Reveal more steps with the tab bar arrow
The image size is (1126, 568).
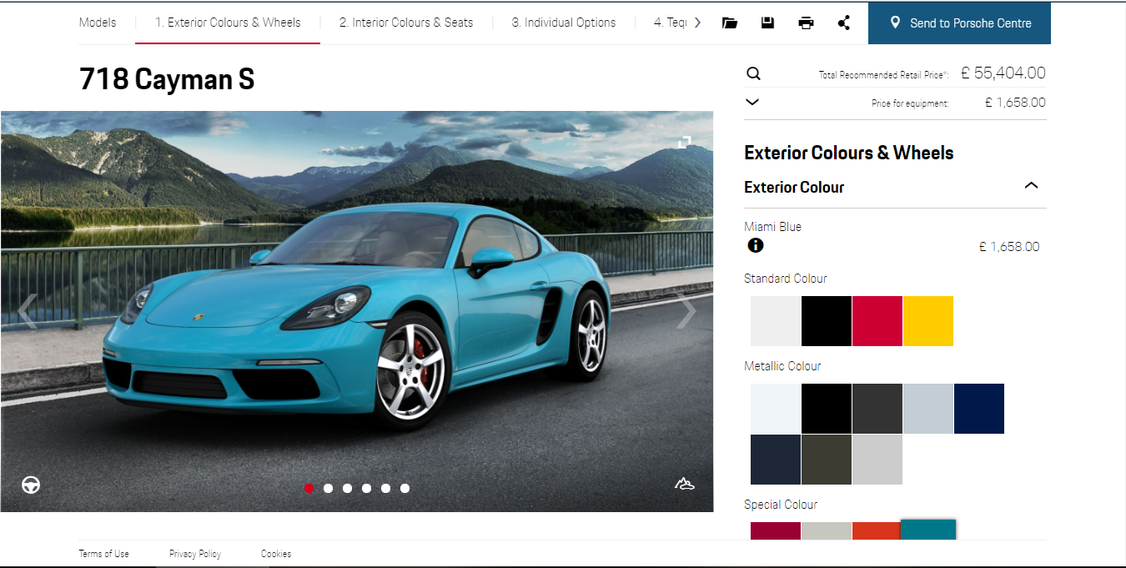[697, 23]
